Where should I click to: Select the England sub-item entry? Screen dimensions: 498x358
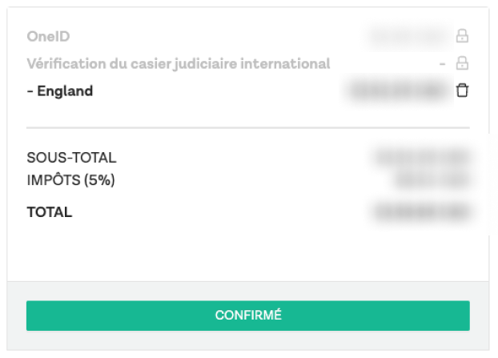60,91
